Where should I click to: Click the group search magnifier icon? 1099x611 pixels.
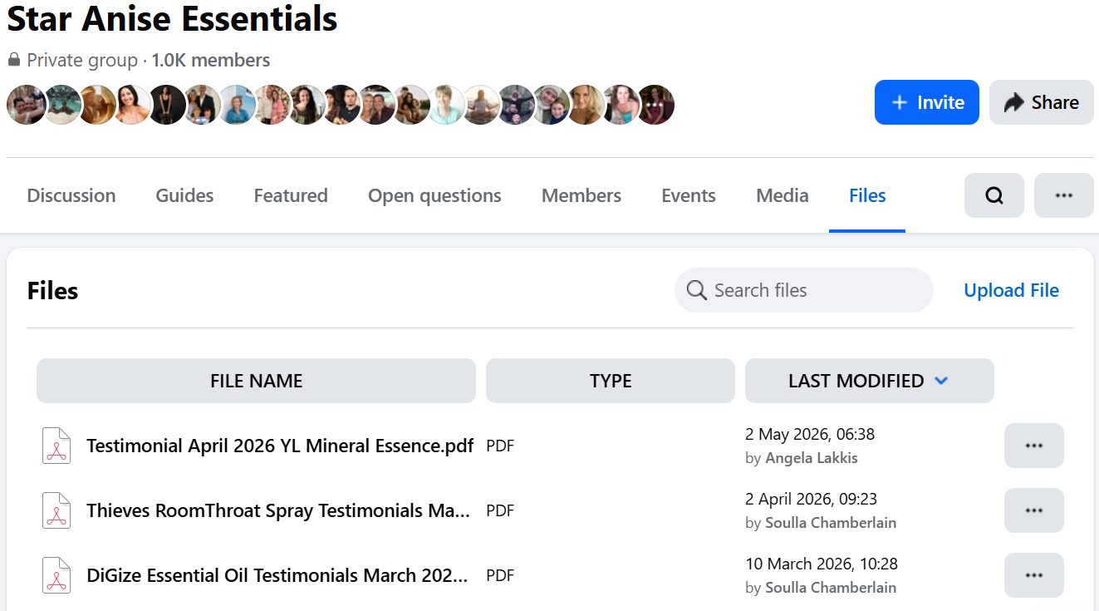click(994, 195)
